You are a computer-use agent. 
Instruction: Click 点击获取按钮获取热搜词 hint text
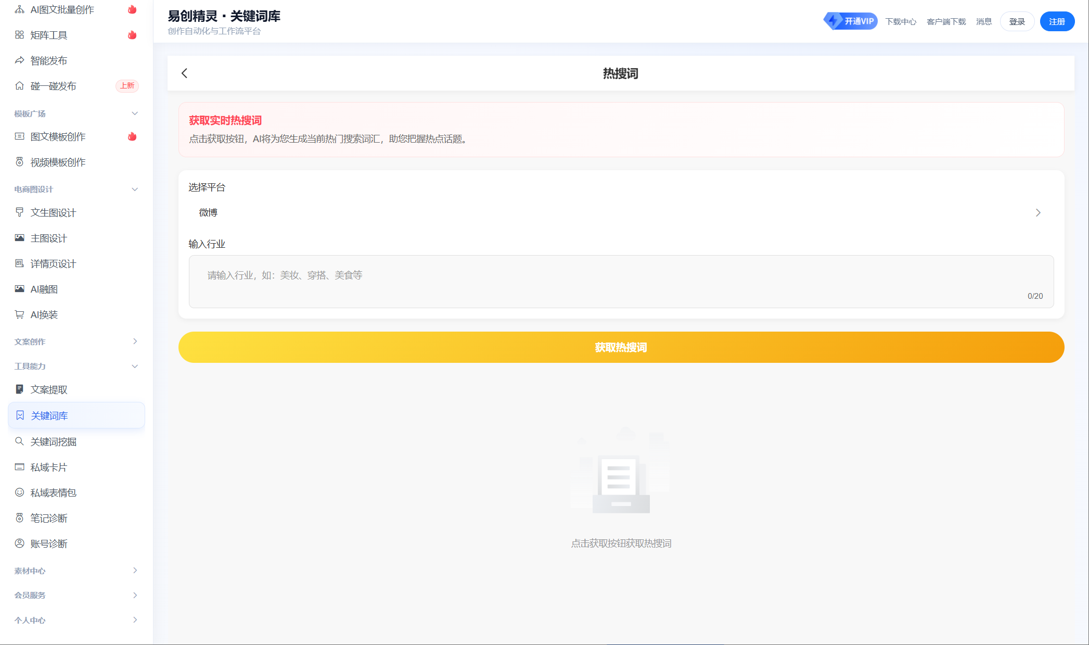[621, 543]
